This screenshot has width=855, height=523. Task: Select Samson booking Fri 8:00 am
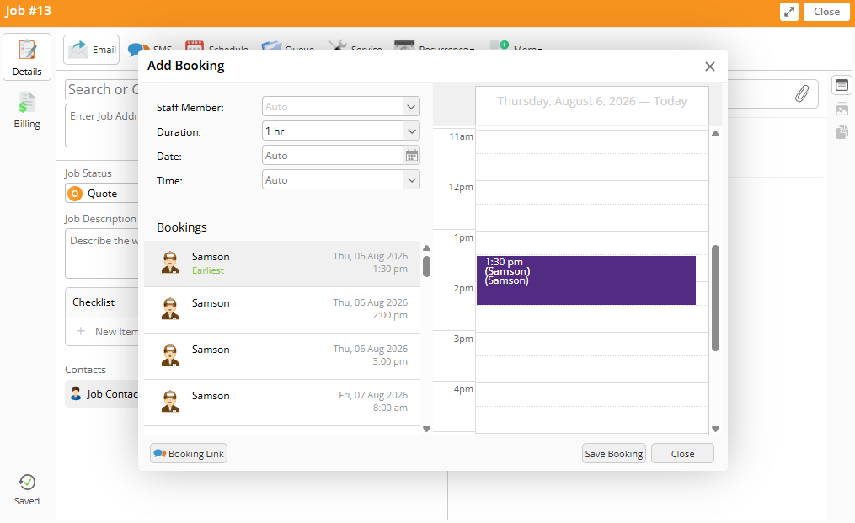tap(282, 403)
